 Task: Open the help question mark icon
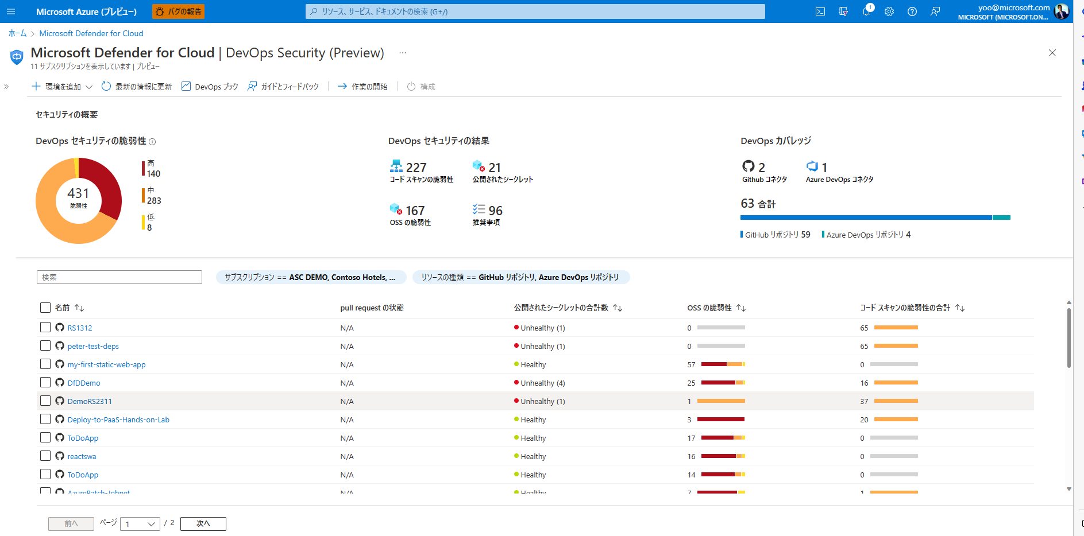coord(912,11)
